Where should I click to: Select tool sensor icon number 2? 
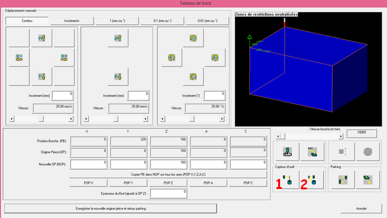[312, 180]
